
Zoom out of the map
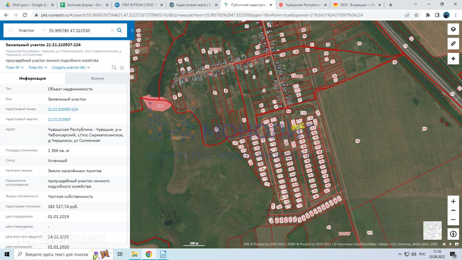pyautogui.click(x=453, y=219)
